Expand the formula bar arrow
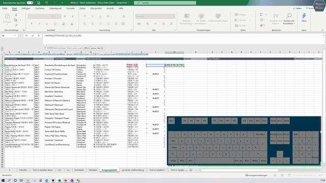 click(323, 36)
